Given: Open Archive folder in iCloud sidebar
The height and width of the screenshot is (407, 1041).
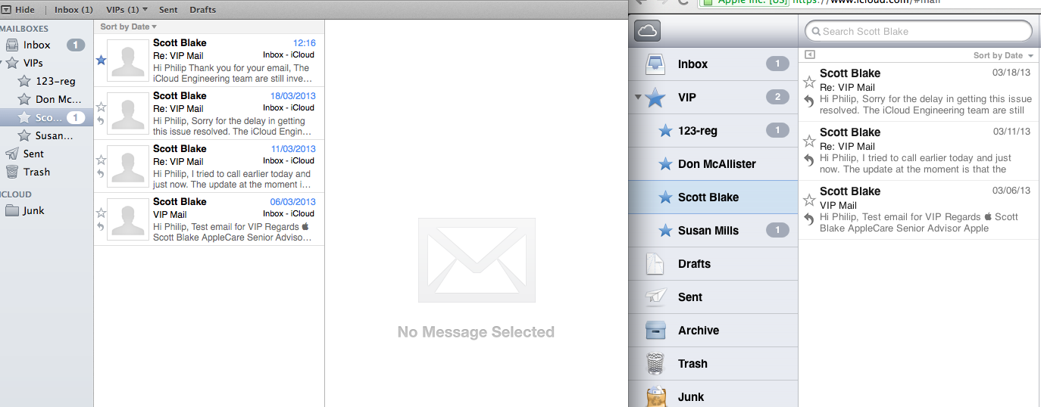Looking at the screenshot, I should pos(713,331).
